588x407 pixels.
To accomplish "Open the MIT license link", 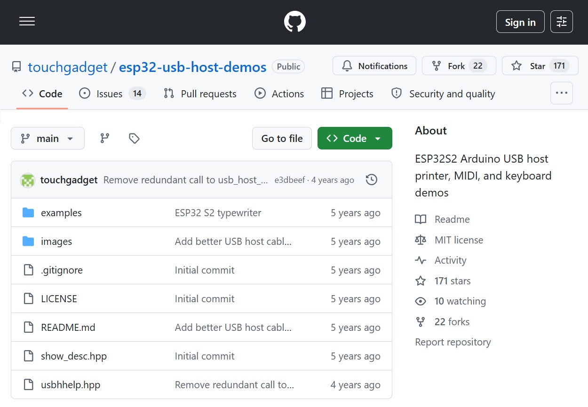I will pyautogui.click(x=459, y=240).
